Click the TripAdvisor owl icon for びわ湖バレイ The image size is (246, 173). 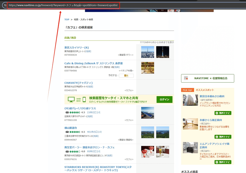(67, 113)
